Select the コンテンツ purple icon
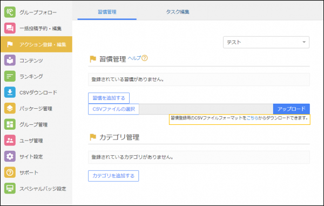Image resolution: width=324 pixels, height=206 pixels. [x=10, y=60]
